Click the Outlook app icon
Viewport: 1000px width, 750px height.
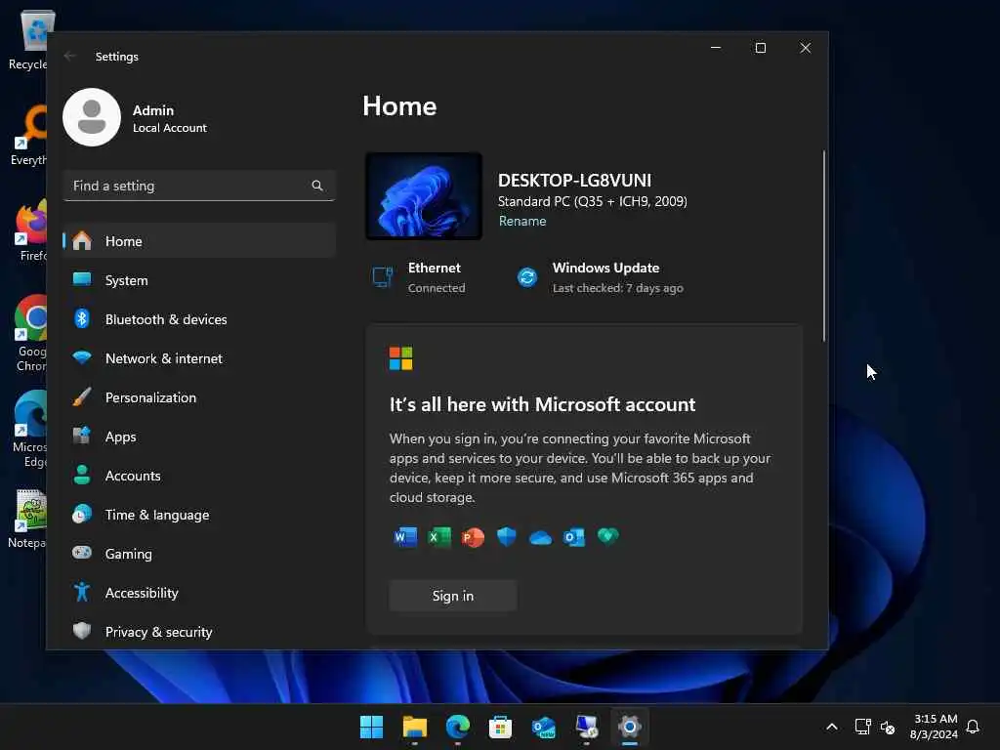click(x=574, y=537)
